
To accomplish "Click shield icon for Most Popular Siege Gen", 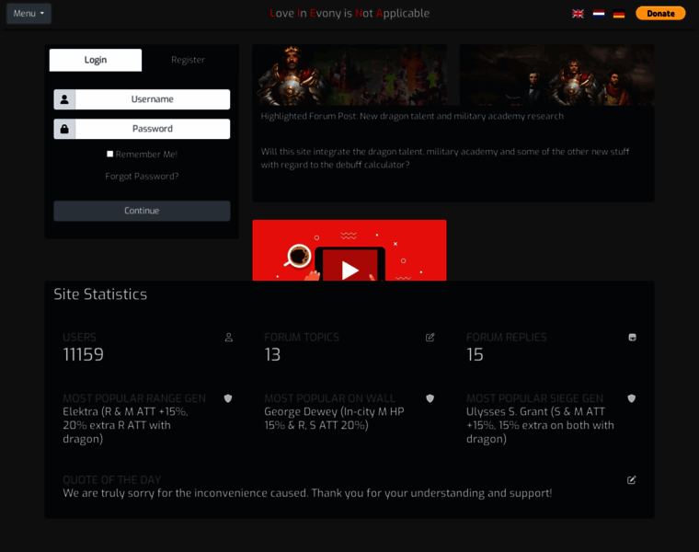I will [632, 398].
